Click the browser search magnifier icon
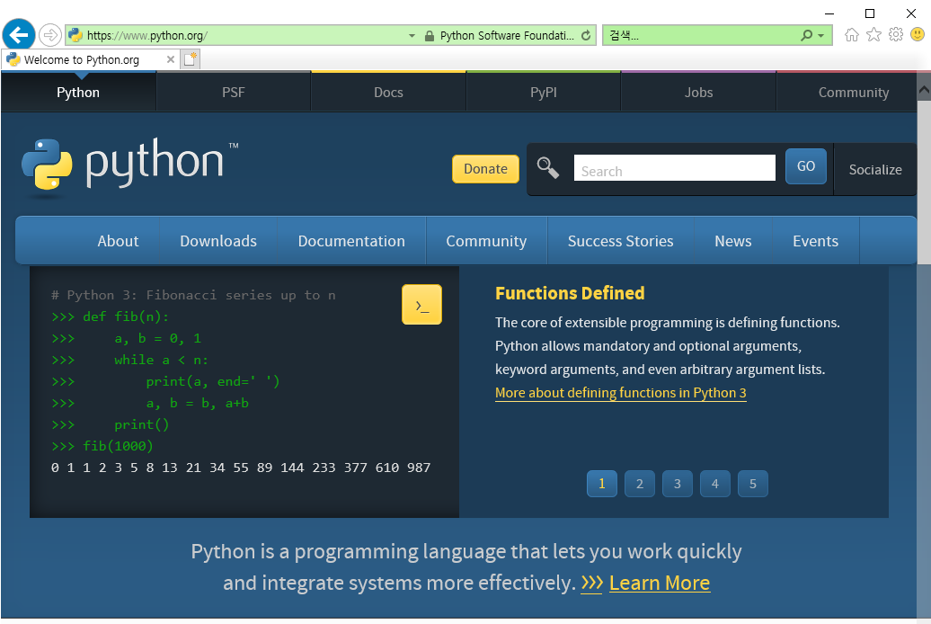Image resolution: width=931 pixels, height=624 pixels. coord(806,36)
